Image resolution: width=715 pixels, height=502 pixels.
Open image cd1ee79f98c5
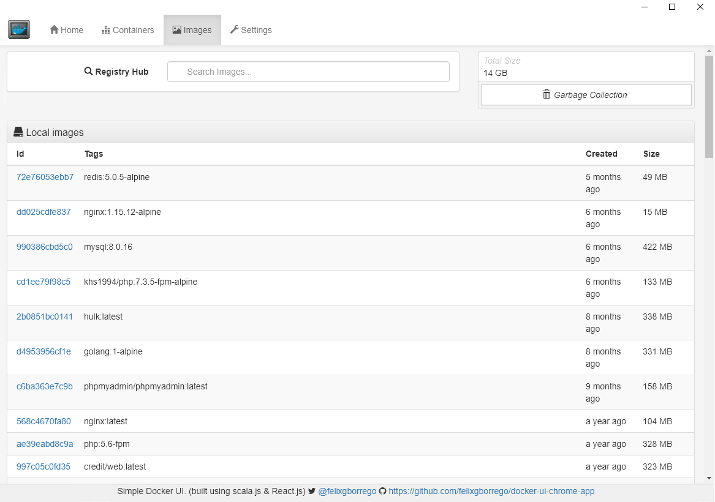point(44,282)
